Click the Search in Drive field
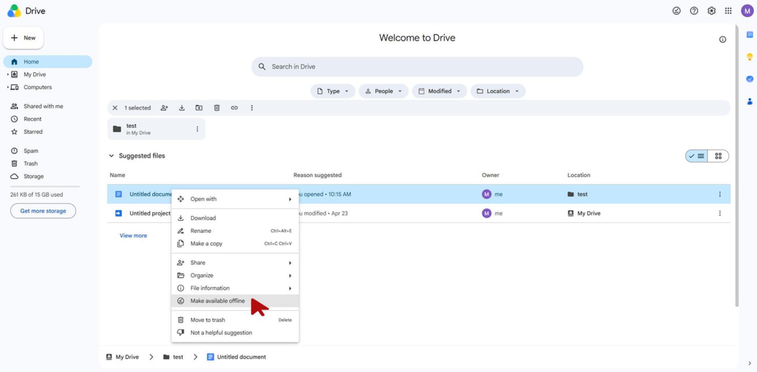Viewport: 757px width, 372px height. click(x=417, y=67)
